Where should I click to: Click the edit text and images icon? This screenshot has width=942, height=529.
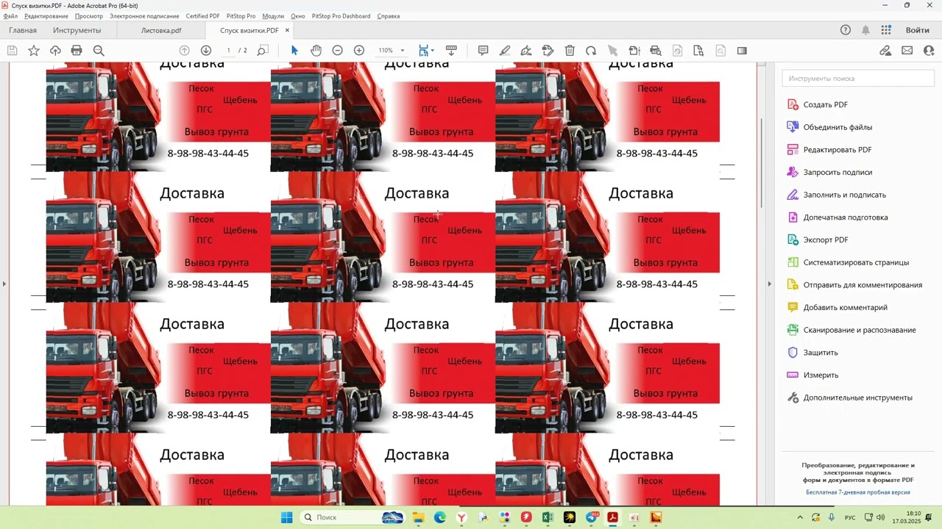(548, 51)
